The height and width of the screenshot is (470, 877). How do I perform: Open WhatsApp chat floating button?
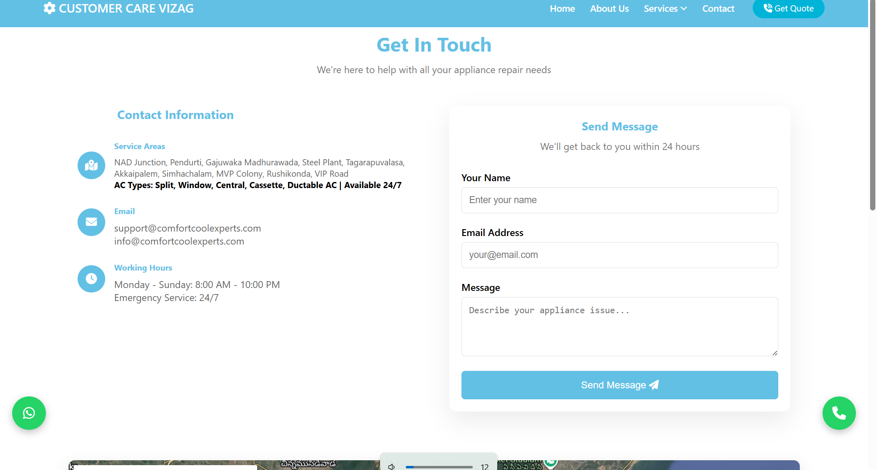[x=29, y=413]
